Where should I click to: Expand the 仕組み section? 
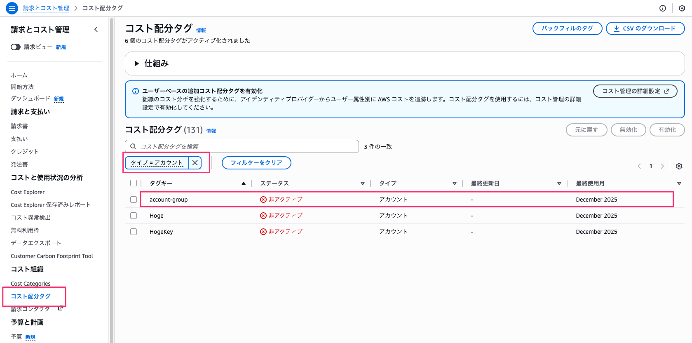pyautogui.click(x=137, y=63)
